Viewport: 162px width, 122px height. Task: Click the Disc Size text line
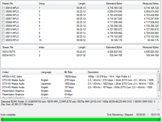point(17,104)
